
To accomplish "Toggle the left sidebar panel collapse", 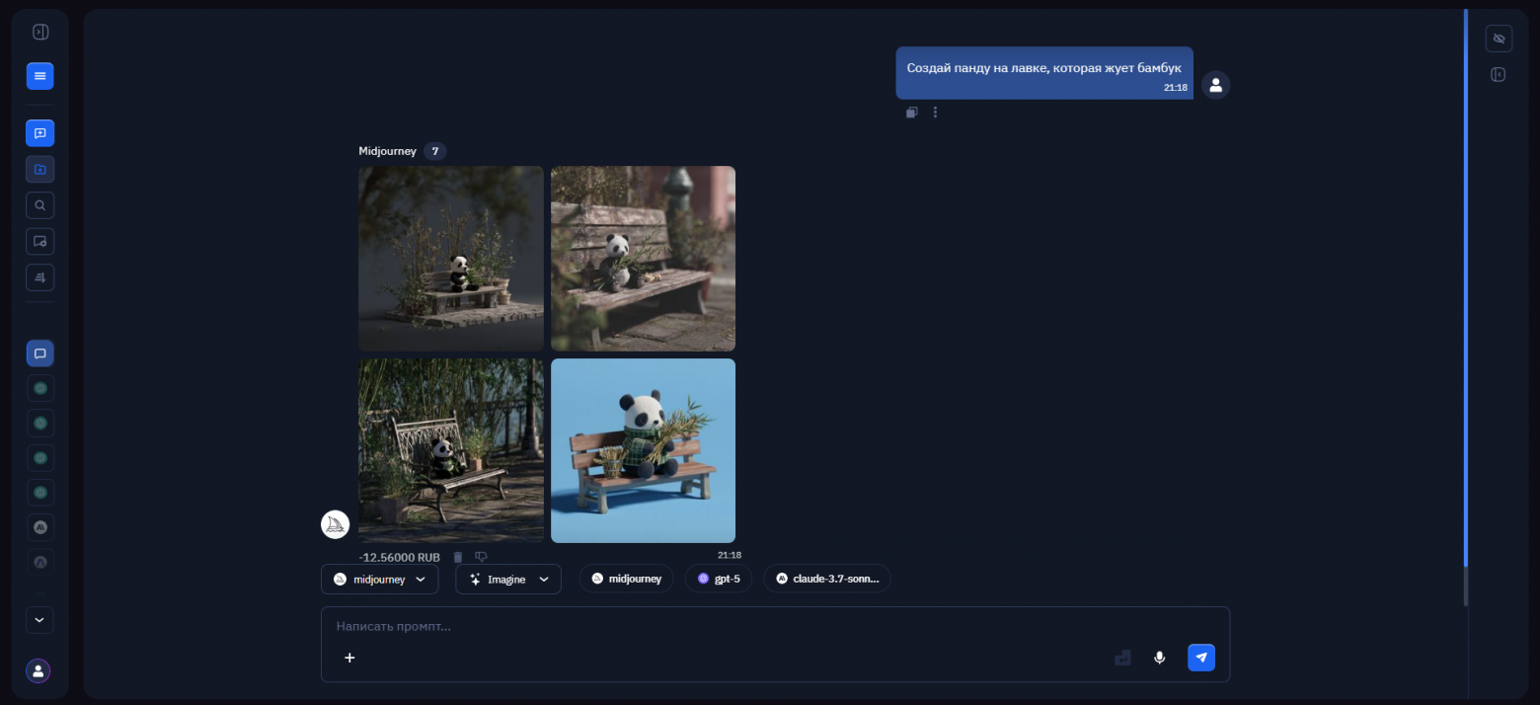I will pyautogui.click(x=39, y=32).
